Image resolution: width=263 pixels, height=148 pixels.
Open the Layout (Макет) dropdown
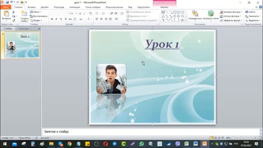tap(36, 12)
